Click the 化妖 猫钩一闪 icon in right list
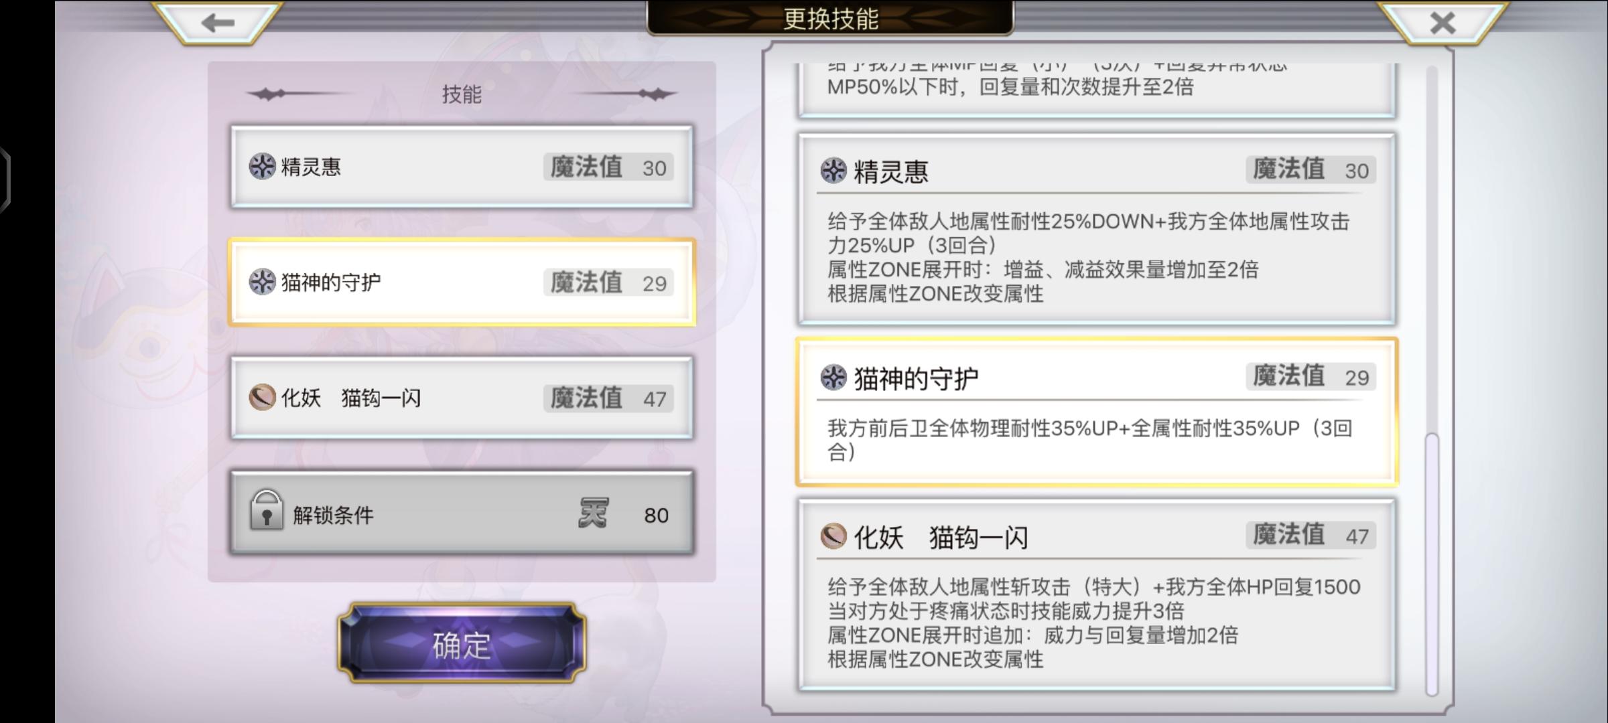 pos(833,536)
